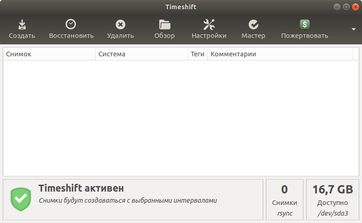Maximize the Timeshift window
The height and width of the screenshot is (223, 362).
point(346,7)
